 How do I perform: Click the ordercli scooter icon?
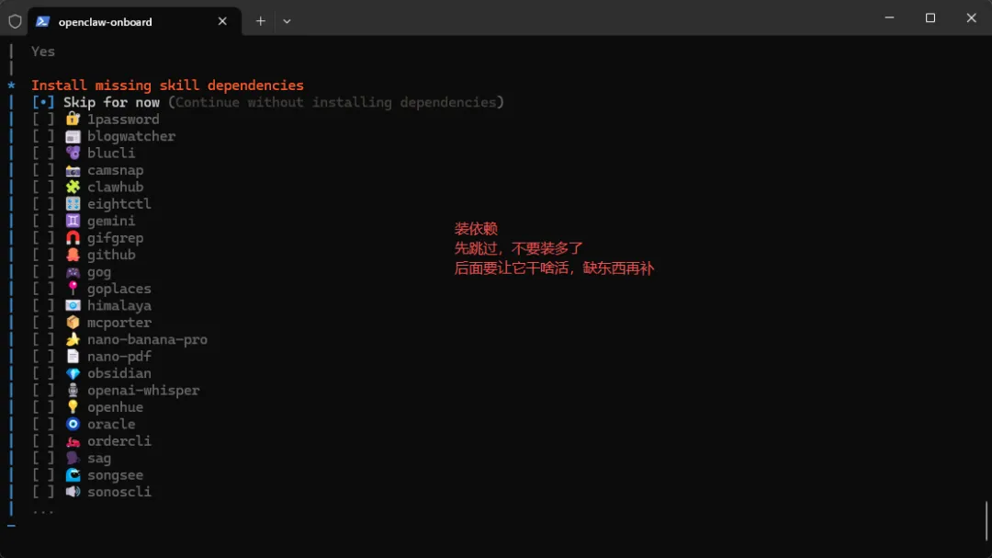73,441
